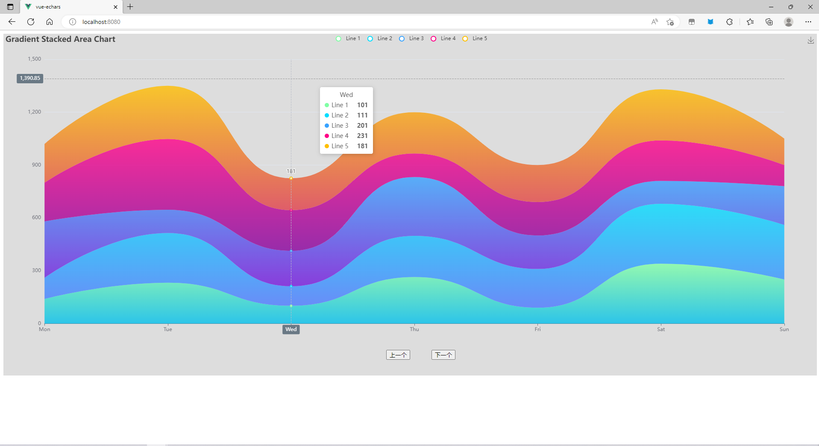Toggle Line 1 series in legend
819x446 pixels.
tap(348, 38)
